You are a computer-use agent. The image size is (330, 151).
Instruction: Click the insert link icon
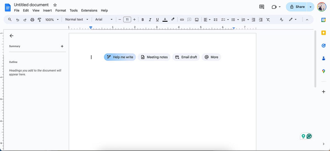coord(182,20)
